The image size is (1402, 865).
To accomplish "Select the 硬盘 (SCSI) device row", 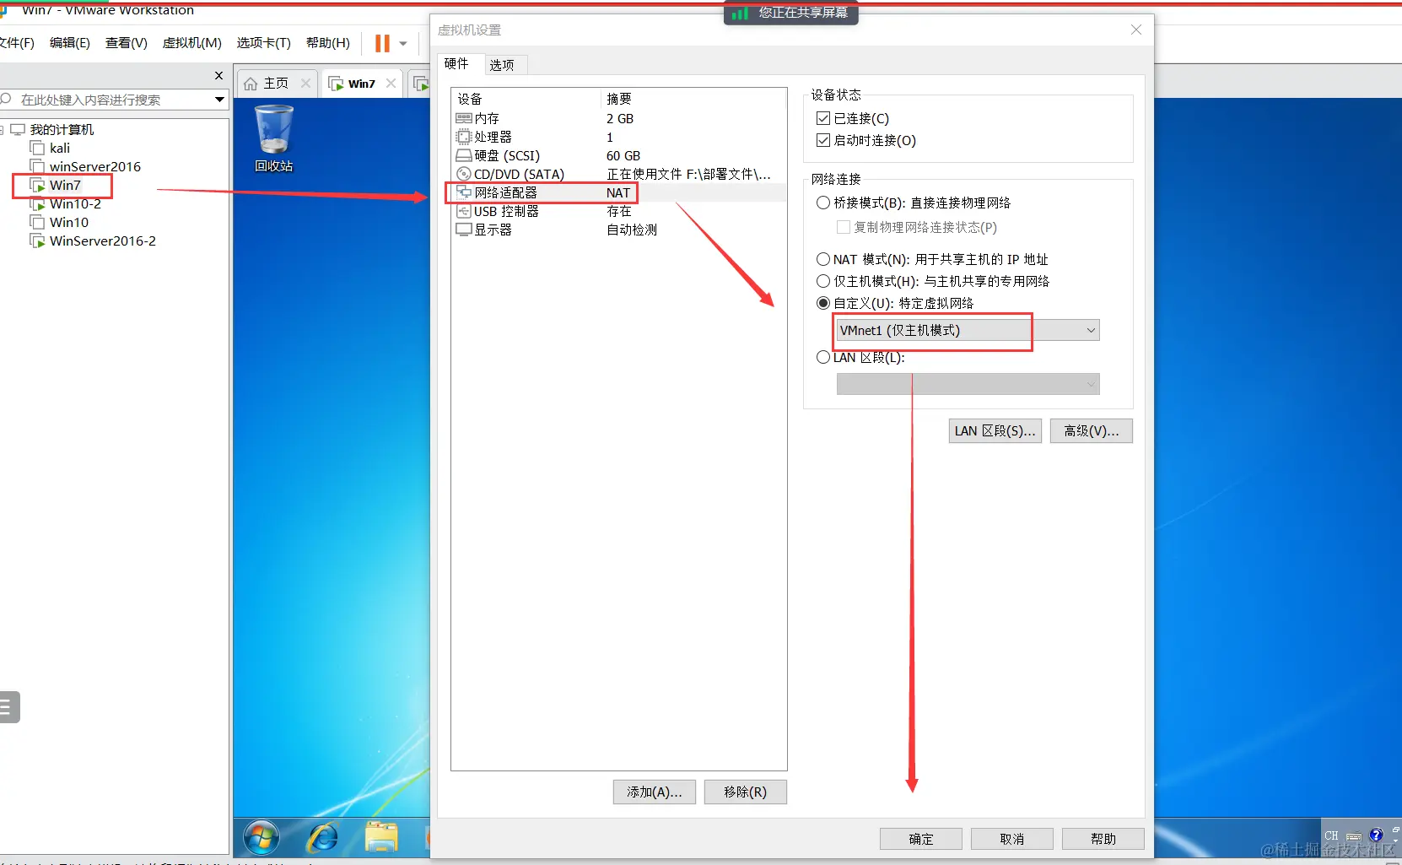I will 619,155.
